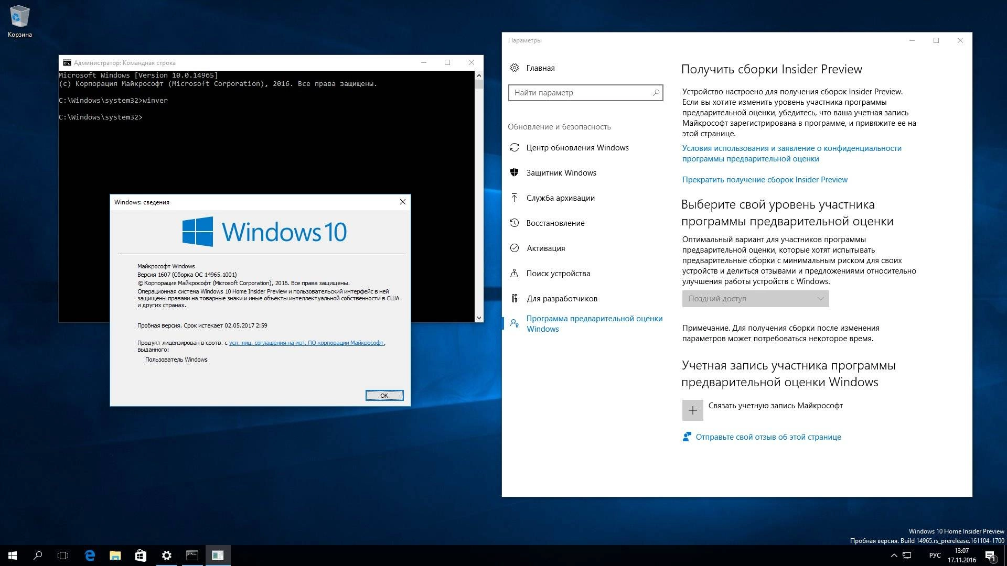Screen dimensions: 1007x566
Task: Click scroll-down arrow in Command Prompt
Action: pyautogui.click(x=478, y=318)
